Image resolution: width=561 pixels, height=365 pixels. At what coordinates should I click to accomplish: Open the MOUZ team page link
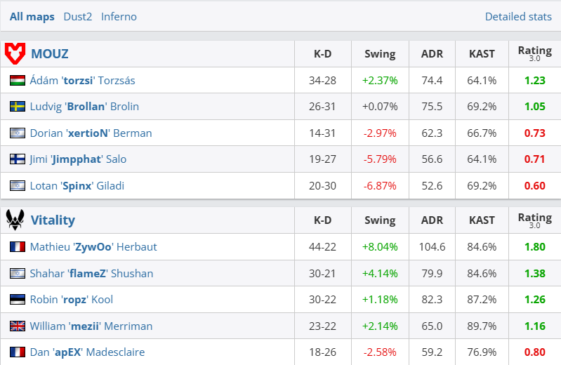click(x=49, y=53)
